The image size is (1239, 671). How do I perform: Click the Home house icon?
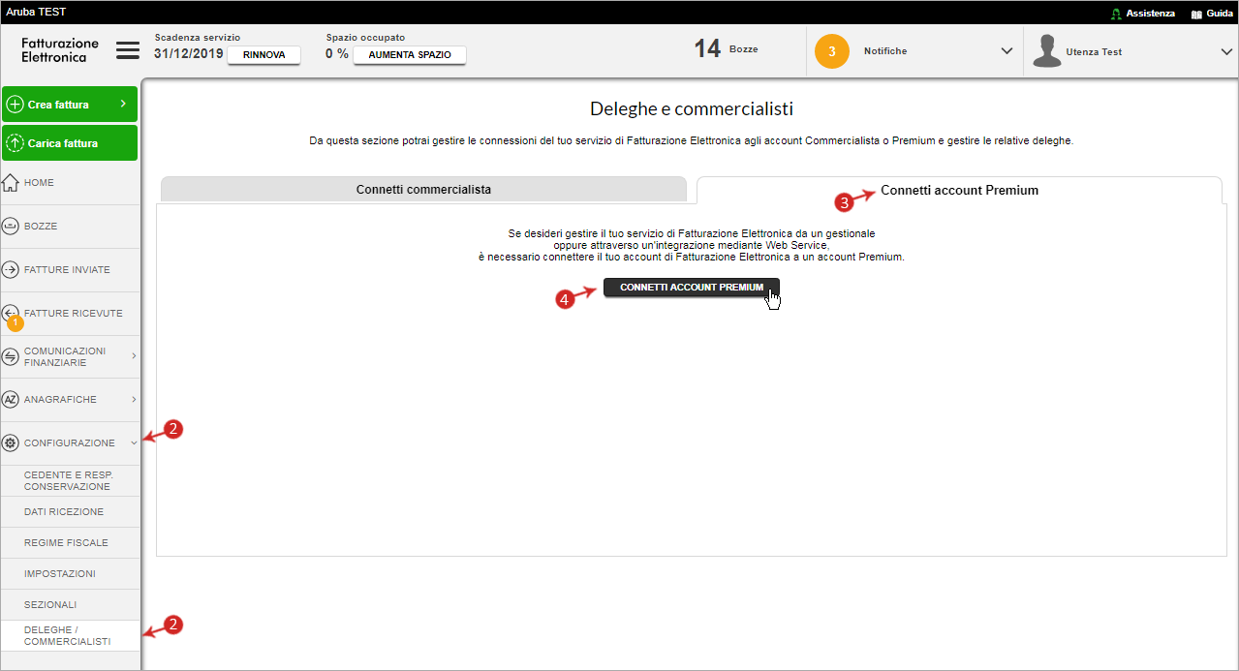coord(11,183)
